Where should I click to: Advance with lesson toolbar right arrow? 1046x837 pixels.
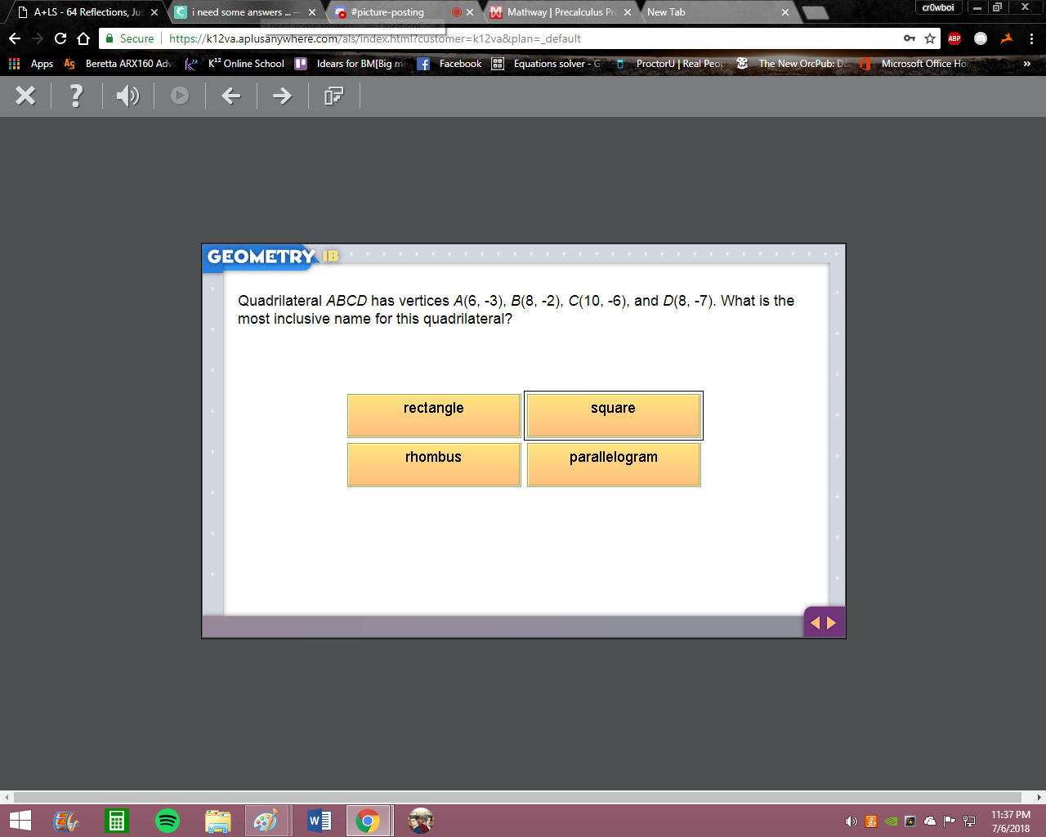point(282,96)
